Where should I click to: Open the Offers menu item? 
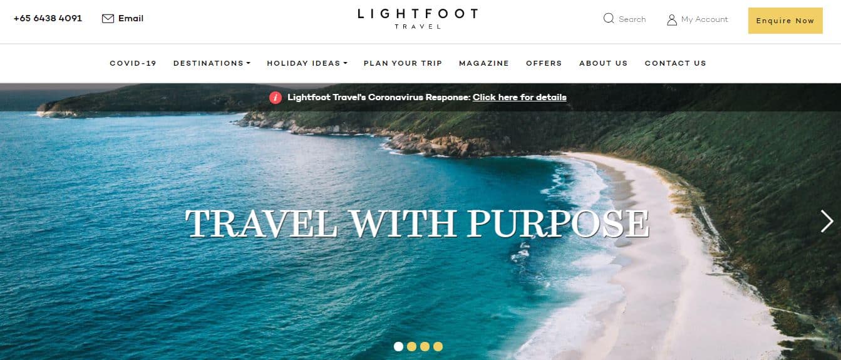pos(544,63)
